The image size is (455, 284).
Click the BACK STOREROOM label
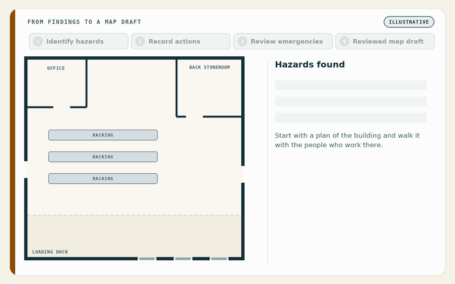coord(209,67)
